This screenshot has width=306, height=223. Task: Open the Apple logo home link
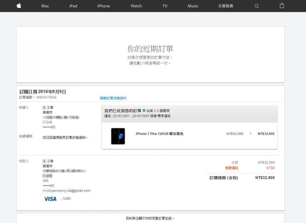19,6
